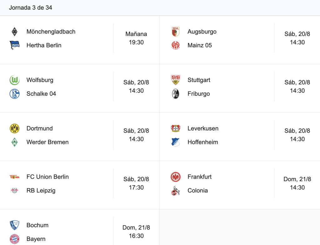Click the Friburgo team name
Image resolution: width=320 pixels, height=245 pixels.
(199, 94)
